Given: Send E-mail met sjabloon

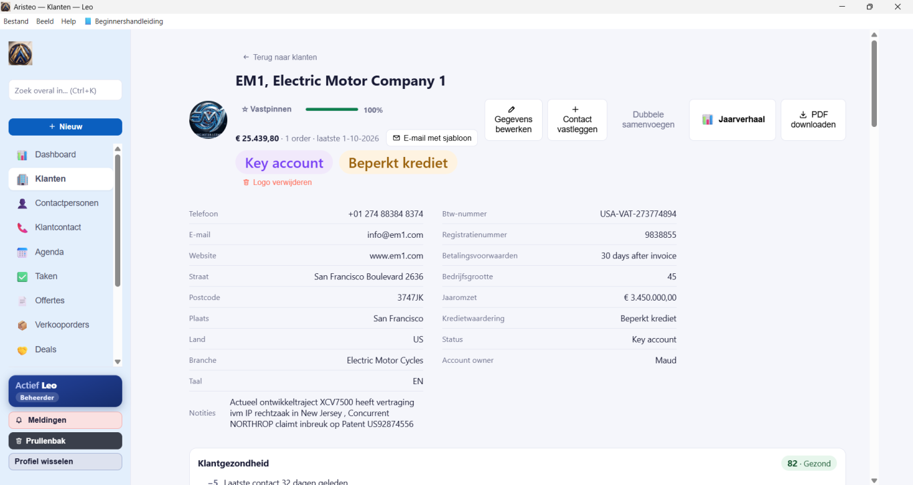Looking at the screenshot, I should pos(432,138).
